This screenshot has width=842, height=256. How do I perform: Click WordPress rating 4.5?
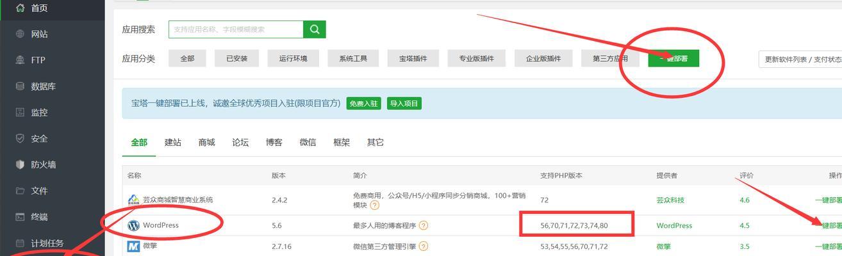point(745,225)
